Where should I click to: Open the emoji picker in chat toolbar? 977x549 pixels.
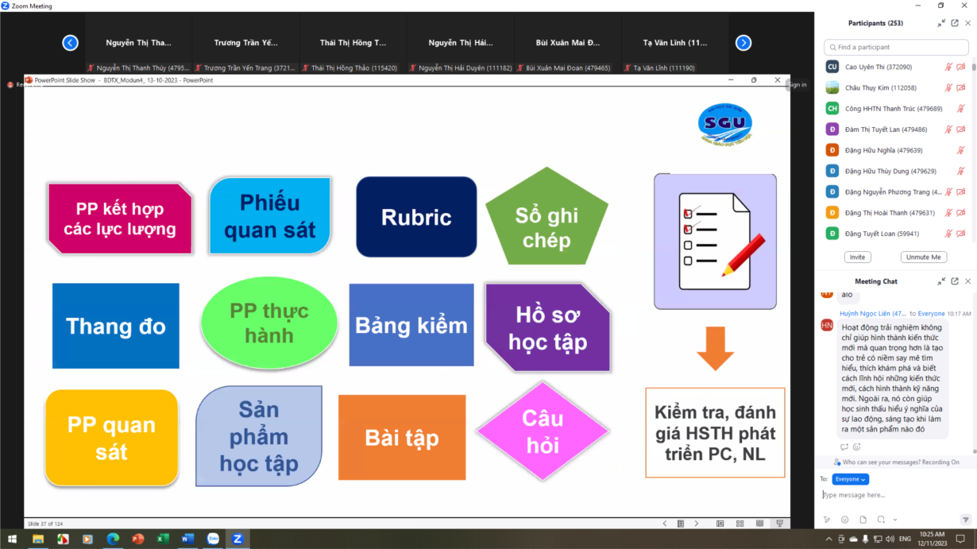click(x=844, y=520)
